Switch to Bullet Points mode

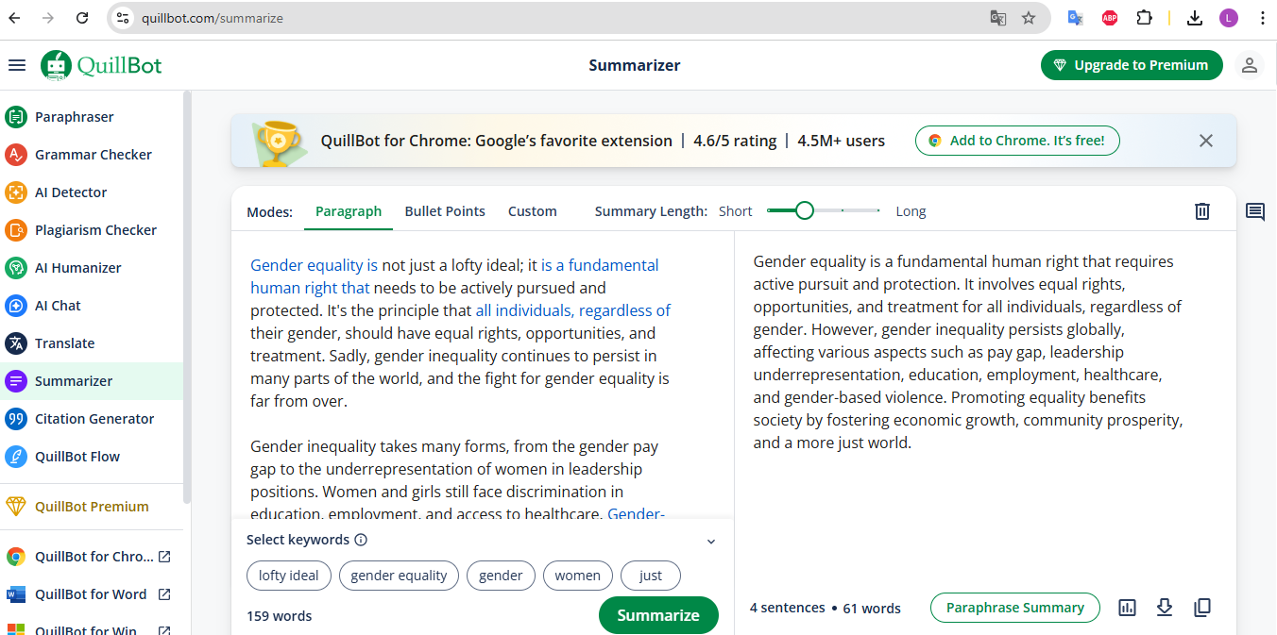[445, 211]
